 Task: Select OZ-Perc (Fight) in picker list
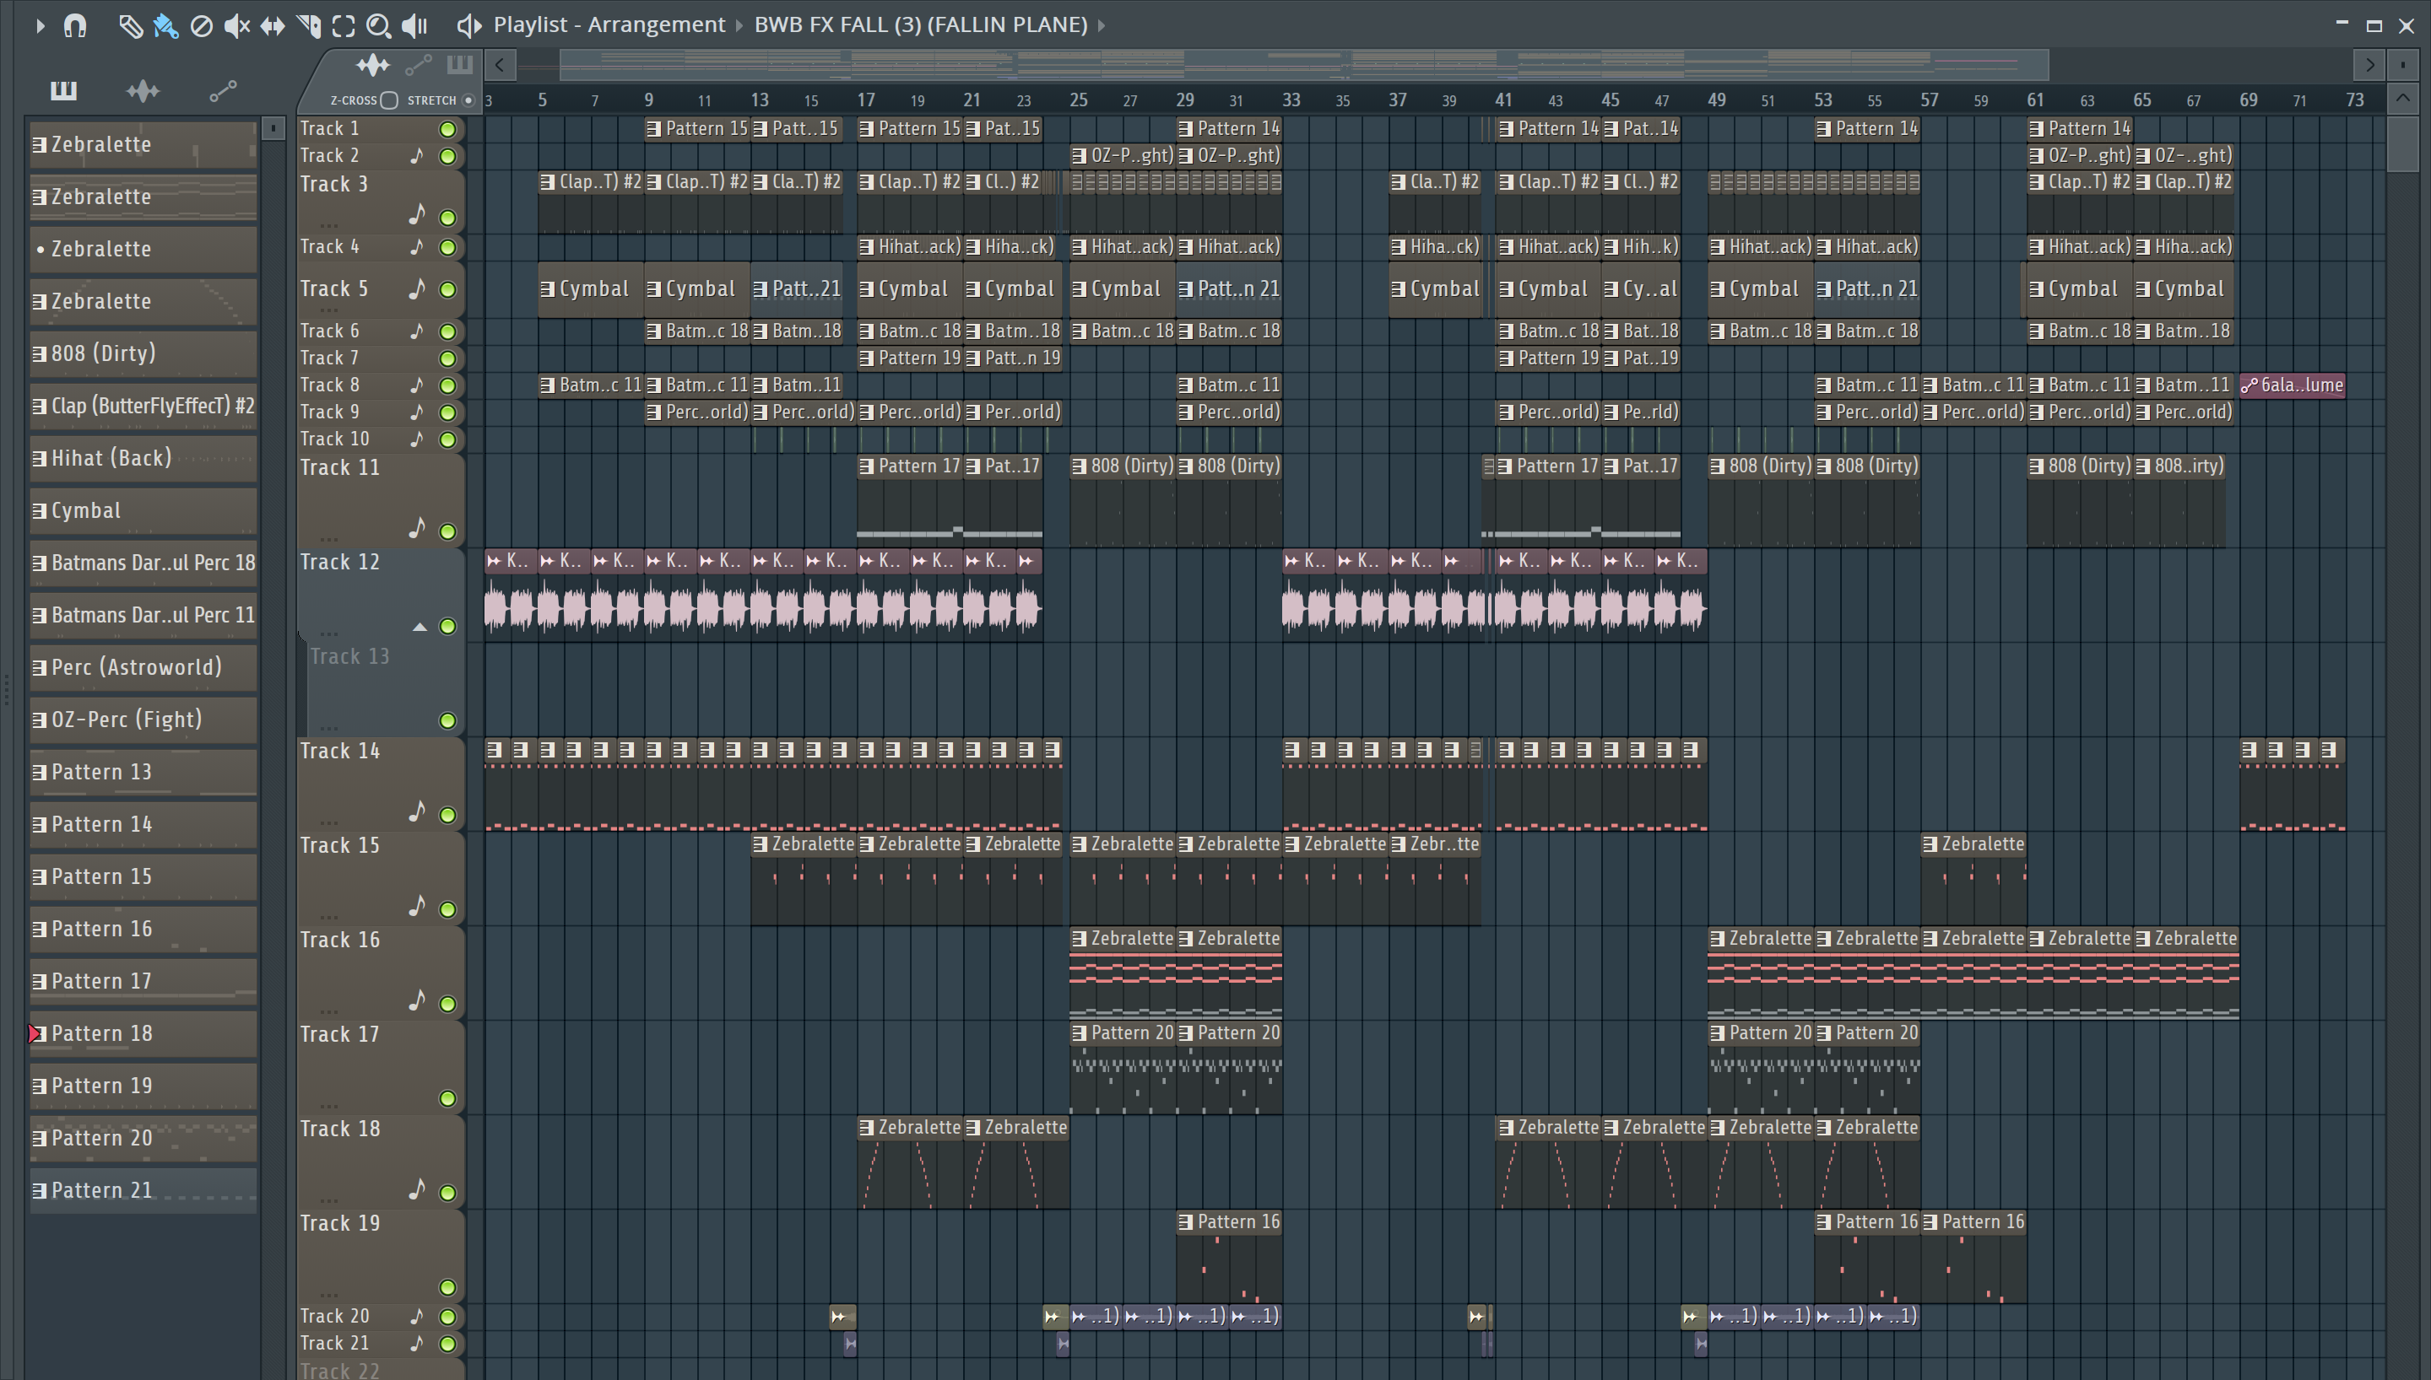click(143, 720)
